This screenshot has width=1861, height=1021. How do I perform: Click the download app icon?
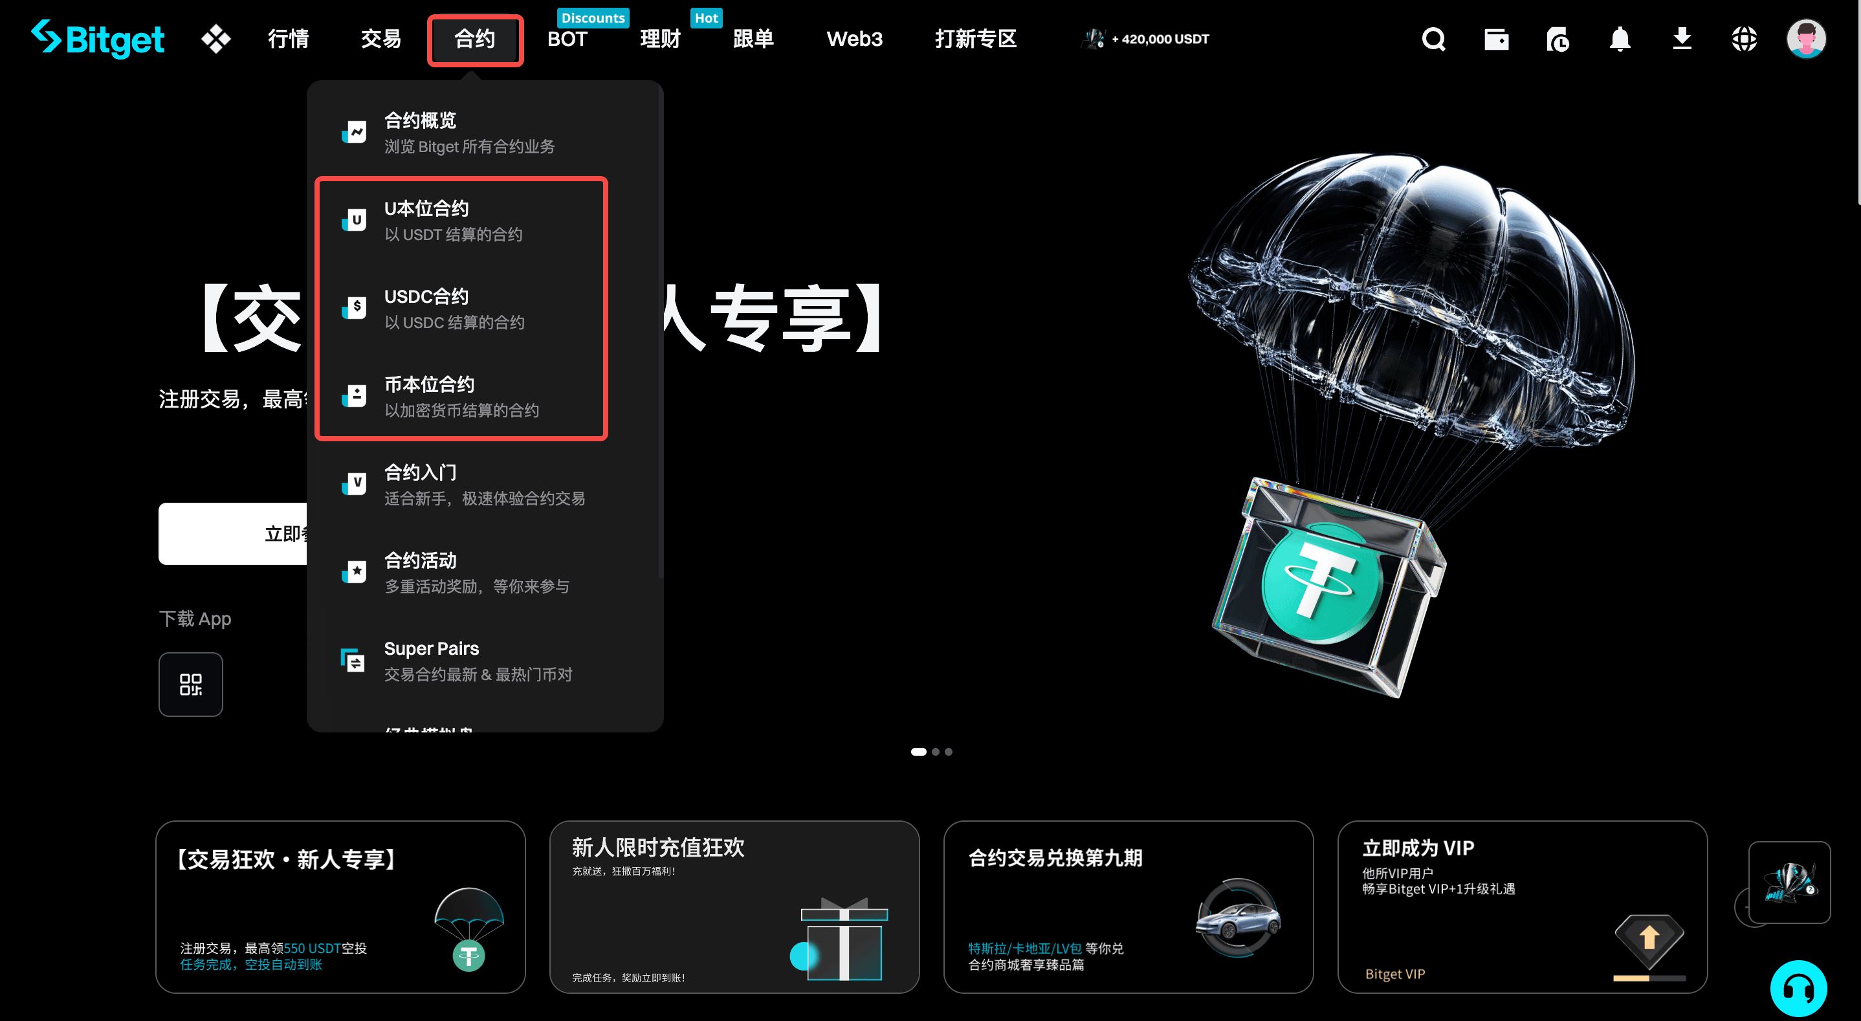[x=1682, y=39]
